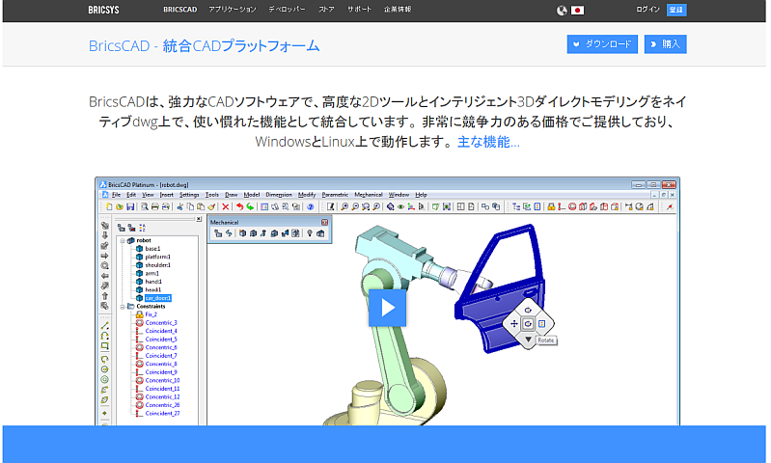The image size is (771, 463).
Task: Open the File menu in BricsCAD
Action: click(x=116, y=195)
